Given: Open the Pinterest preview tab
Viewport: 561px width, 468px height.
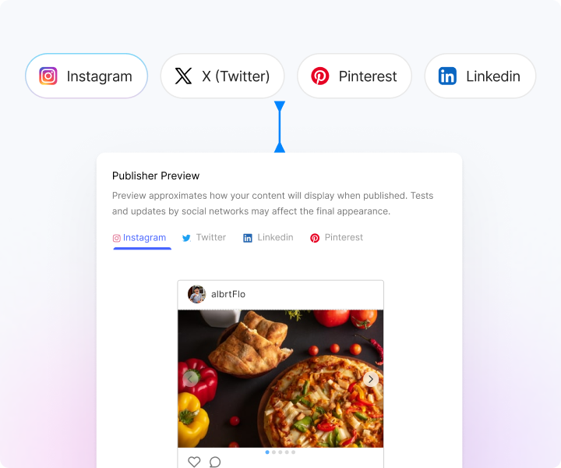Looking at the screenshot, I should coord(337,237).
